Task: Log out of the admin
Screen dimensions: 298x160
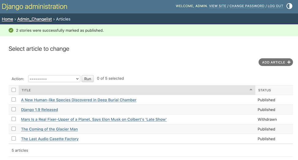Action: point(275,6)
